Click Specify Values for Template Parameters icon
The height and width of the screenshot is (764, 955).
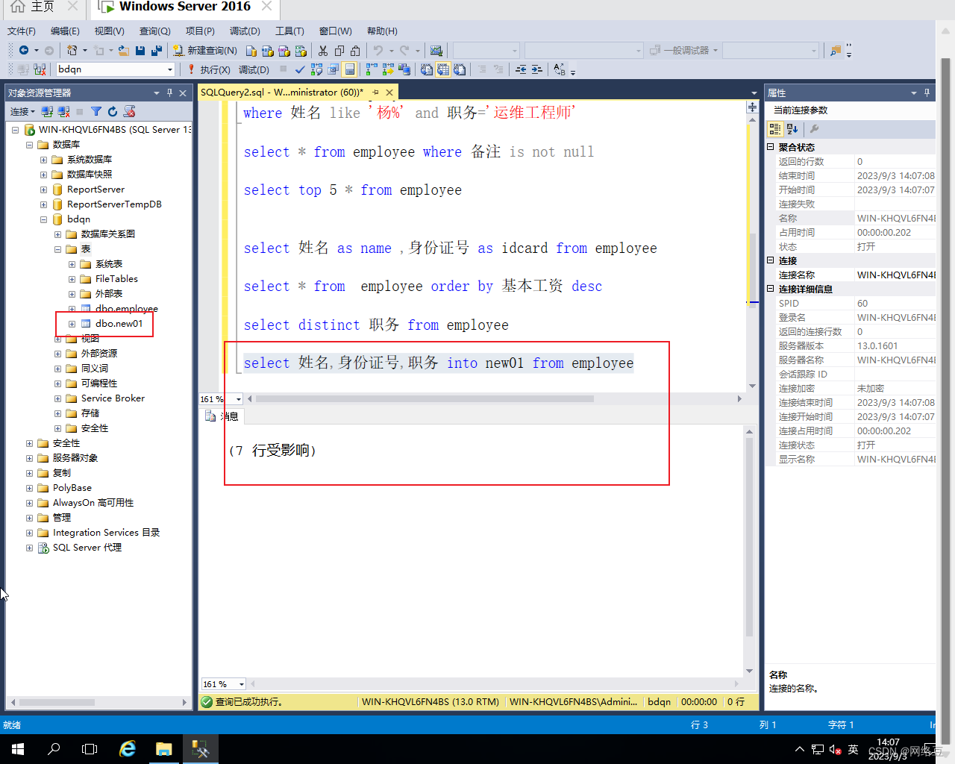pyautogui.click(x=560, y=69)
